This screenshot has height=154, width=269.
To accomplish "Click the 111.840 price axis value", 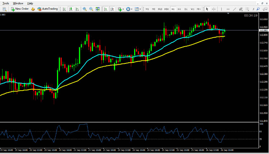I will (264, 121).
